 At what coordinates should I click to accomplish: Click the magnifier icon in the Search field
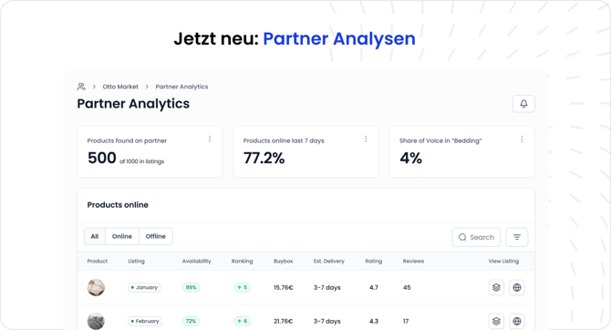tap(462, 237)
